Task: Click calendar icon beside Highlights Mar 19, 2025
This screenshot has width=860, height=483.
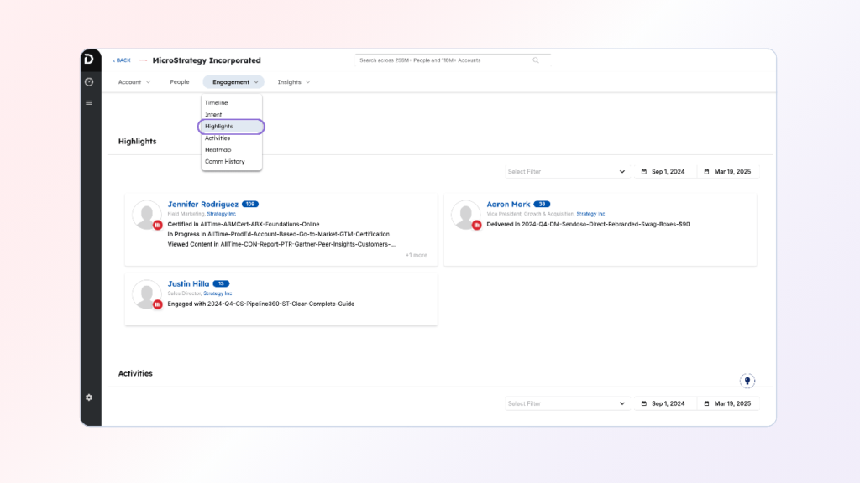Action: point(706,171)
